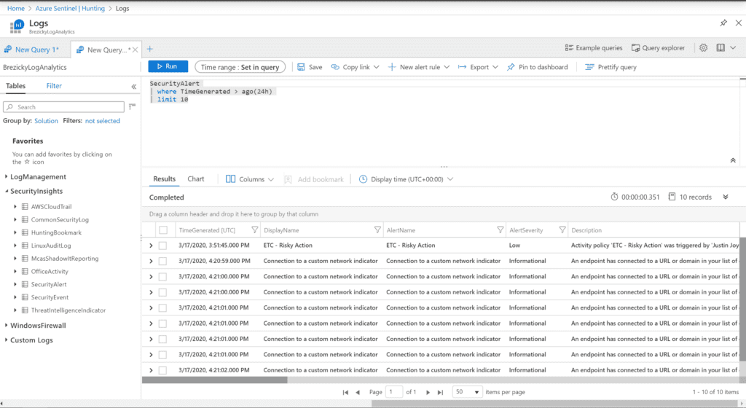Filter the DisplayName column
This screenshot has width=746, height=408.
pos(377,230)
